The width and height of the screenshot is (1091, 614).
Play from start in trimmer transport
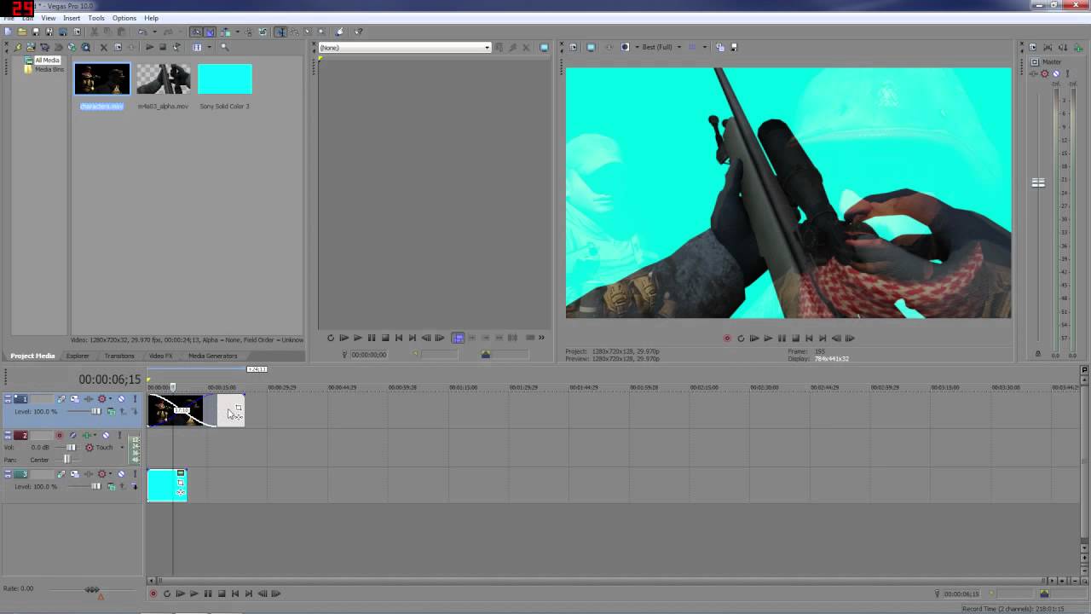(x=343, y=338)
